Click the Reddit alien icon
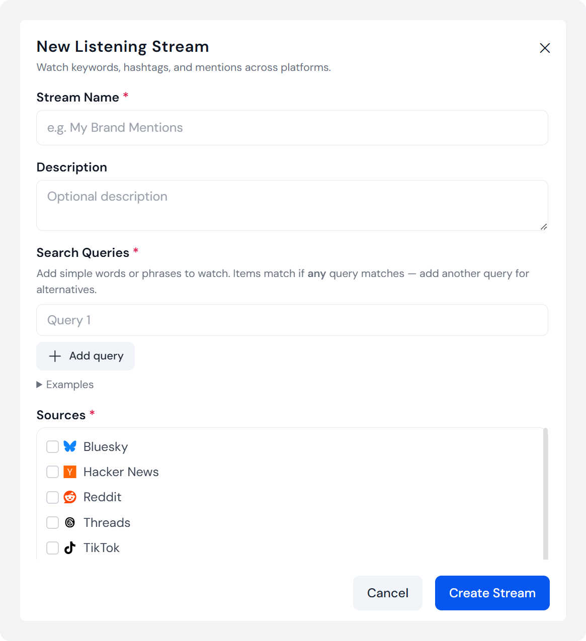The width and height of the screenshot is (586, 641). [70, 497]
